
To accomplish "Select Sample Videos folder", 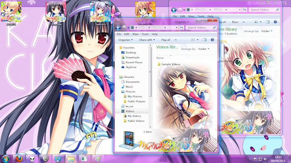I will click(x=169, y=64).
